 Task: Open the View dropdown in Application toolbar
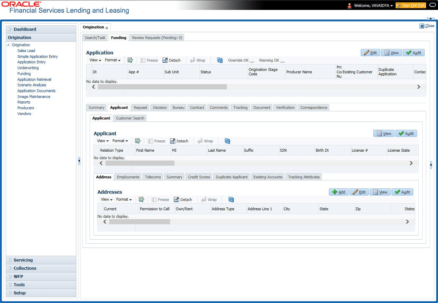click(95, 60)
